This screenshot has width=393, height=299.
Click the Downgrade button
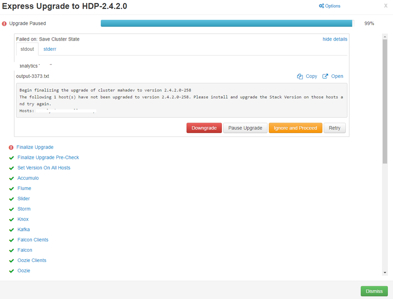[204, 128]
